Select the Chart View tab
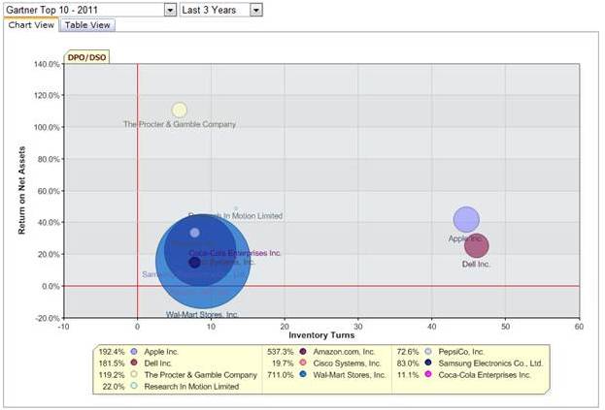Viewport: 605px width, 410px height. click(31, 24)
